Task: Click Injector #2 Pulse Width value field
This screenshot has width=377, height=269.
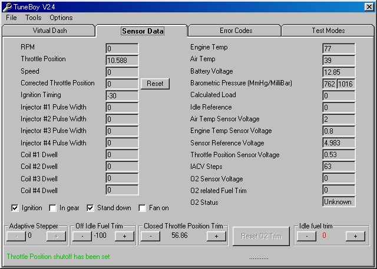Action: click(122, 119)
